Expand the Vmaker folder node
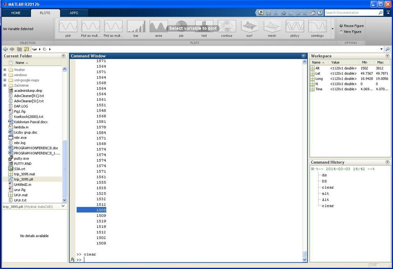This screenshot has width=393, height=269. point(5,70)
